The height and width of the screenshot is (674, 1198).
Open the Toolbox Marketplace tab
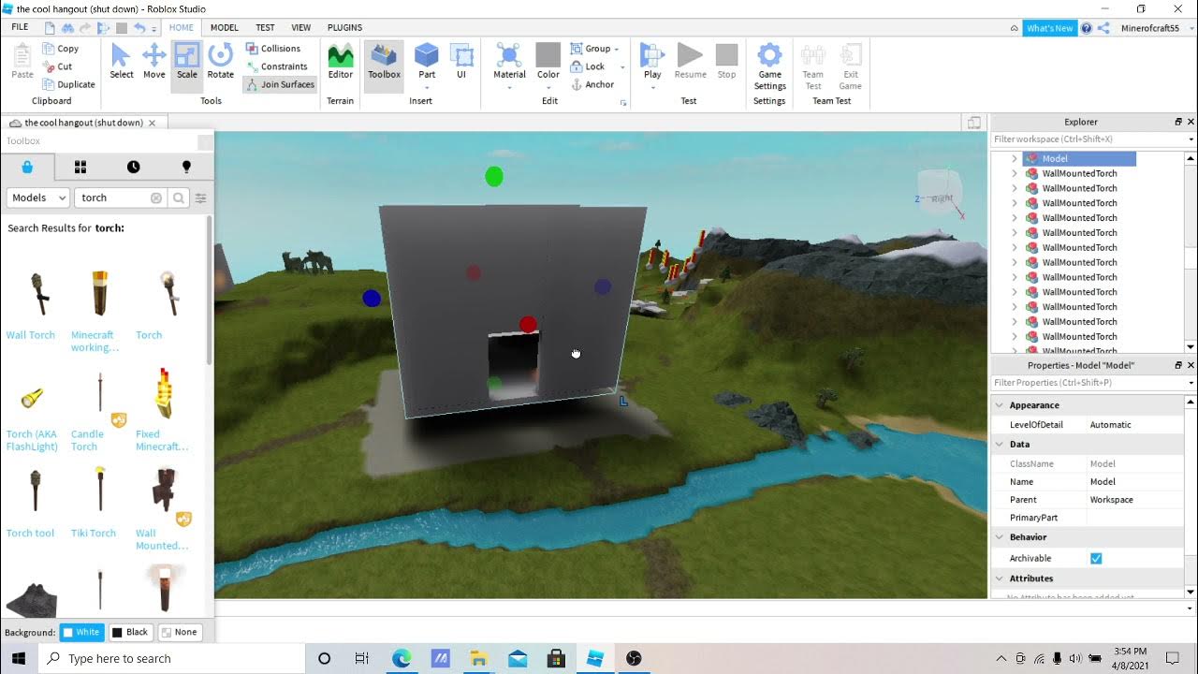27,167
